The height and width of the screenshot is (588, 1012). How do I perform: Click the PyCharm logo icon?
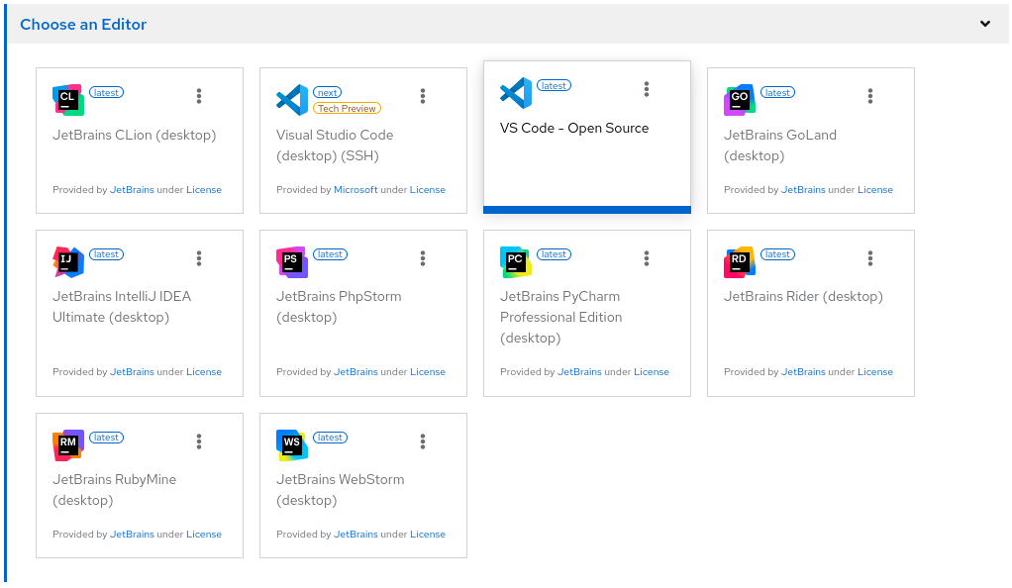[516, 262]
